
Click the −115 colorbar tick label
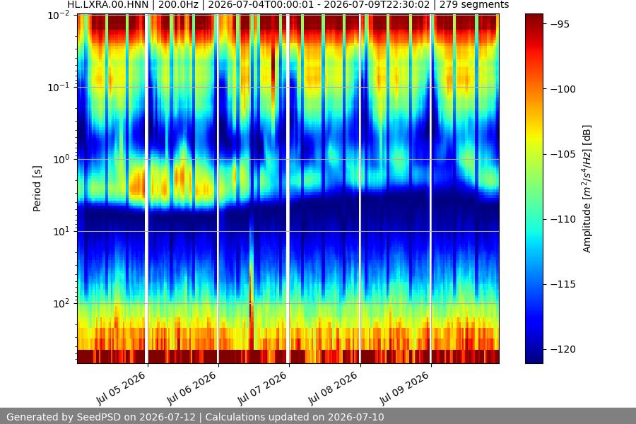(563, 284)
